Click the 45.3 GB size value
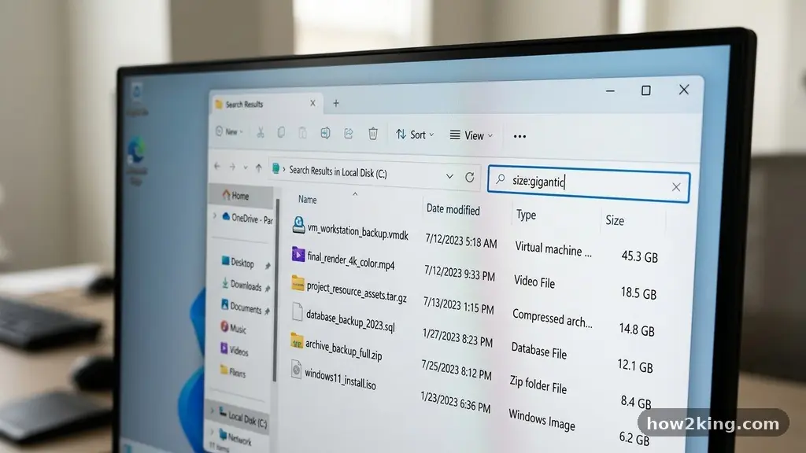Viewport: 806px width, 453px height. (x=639, y=256)
